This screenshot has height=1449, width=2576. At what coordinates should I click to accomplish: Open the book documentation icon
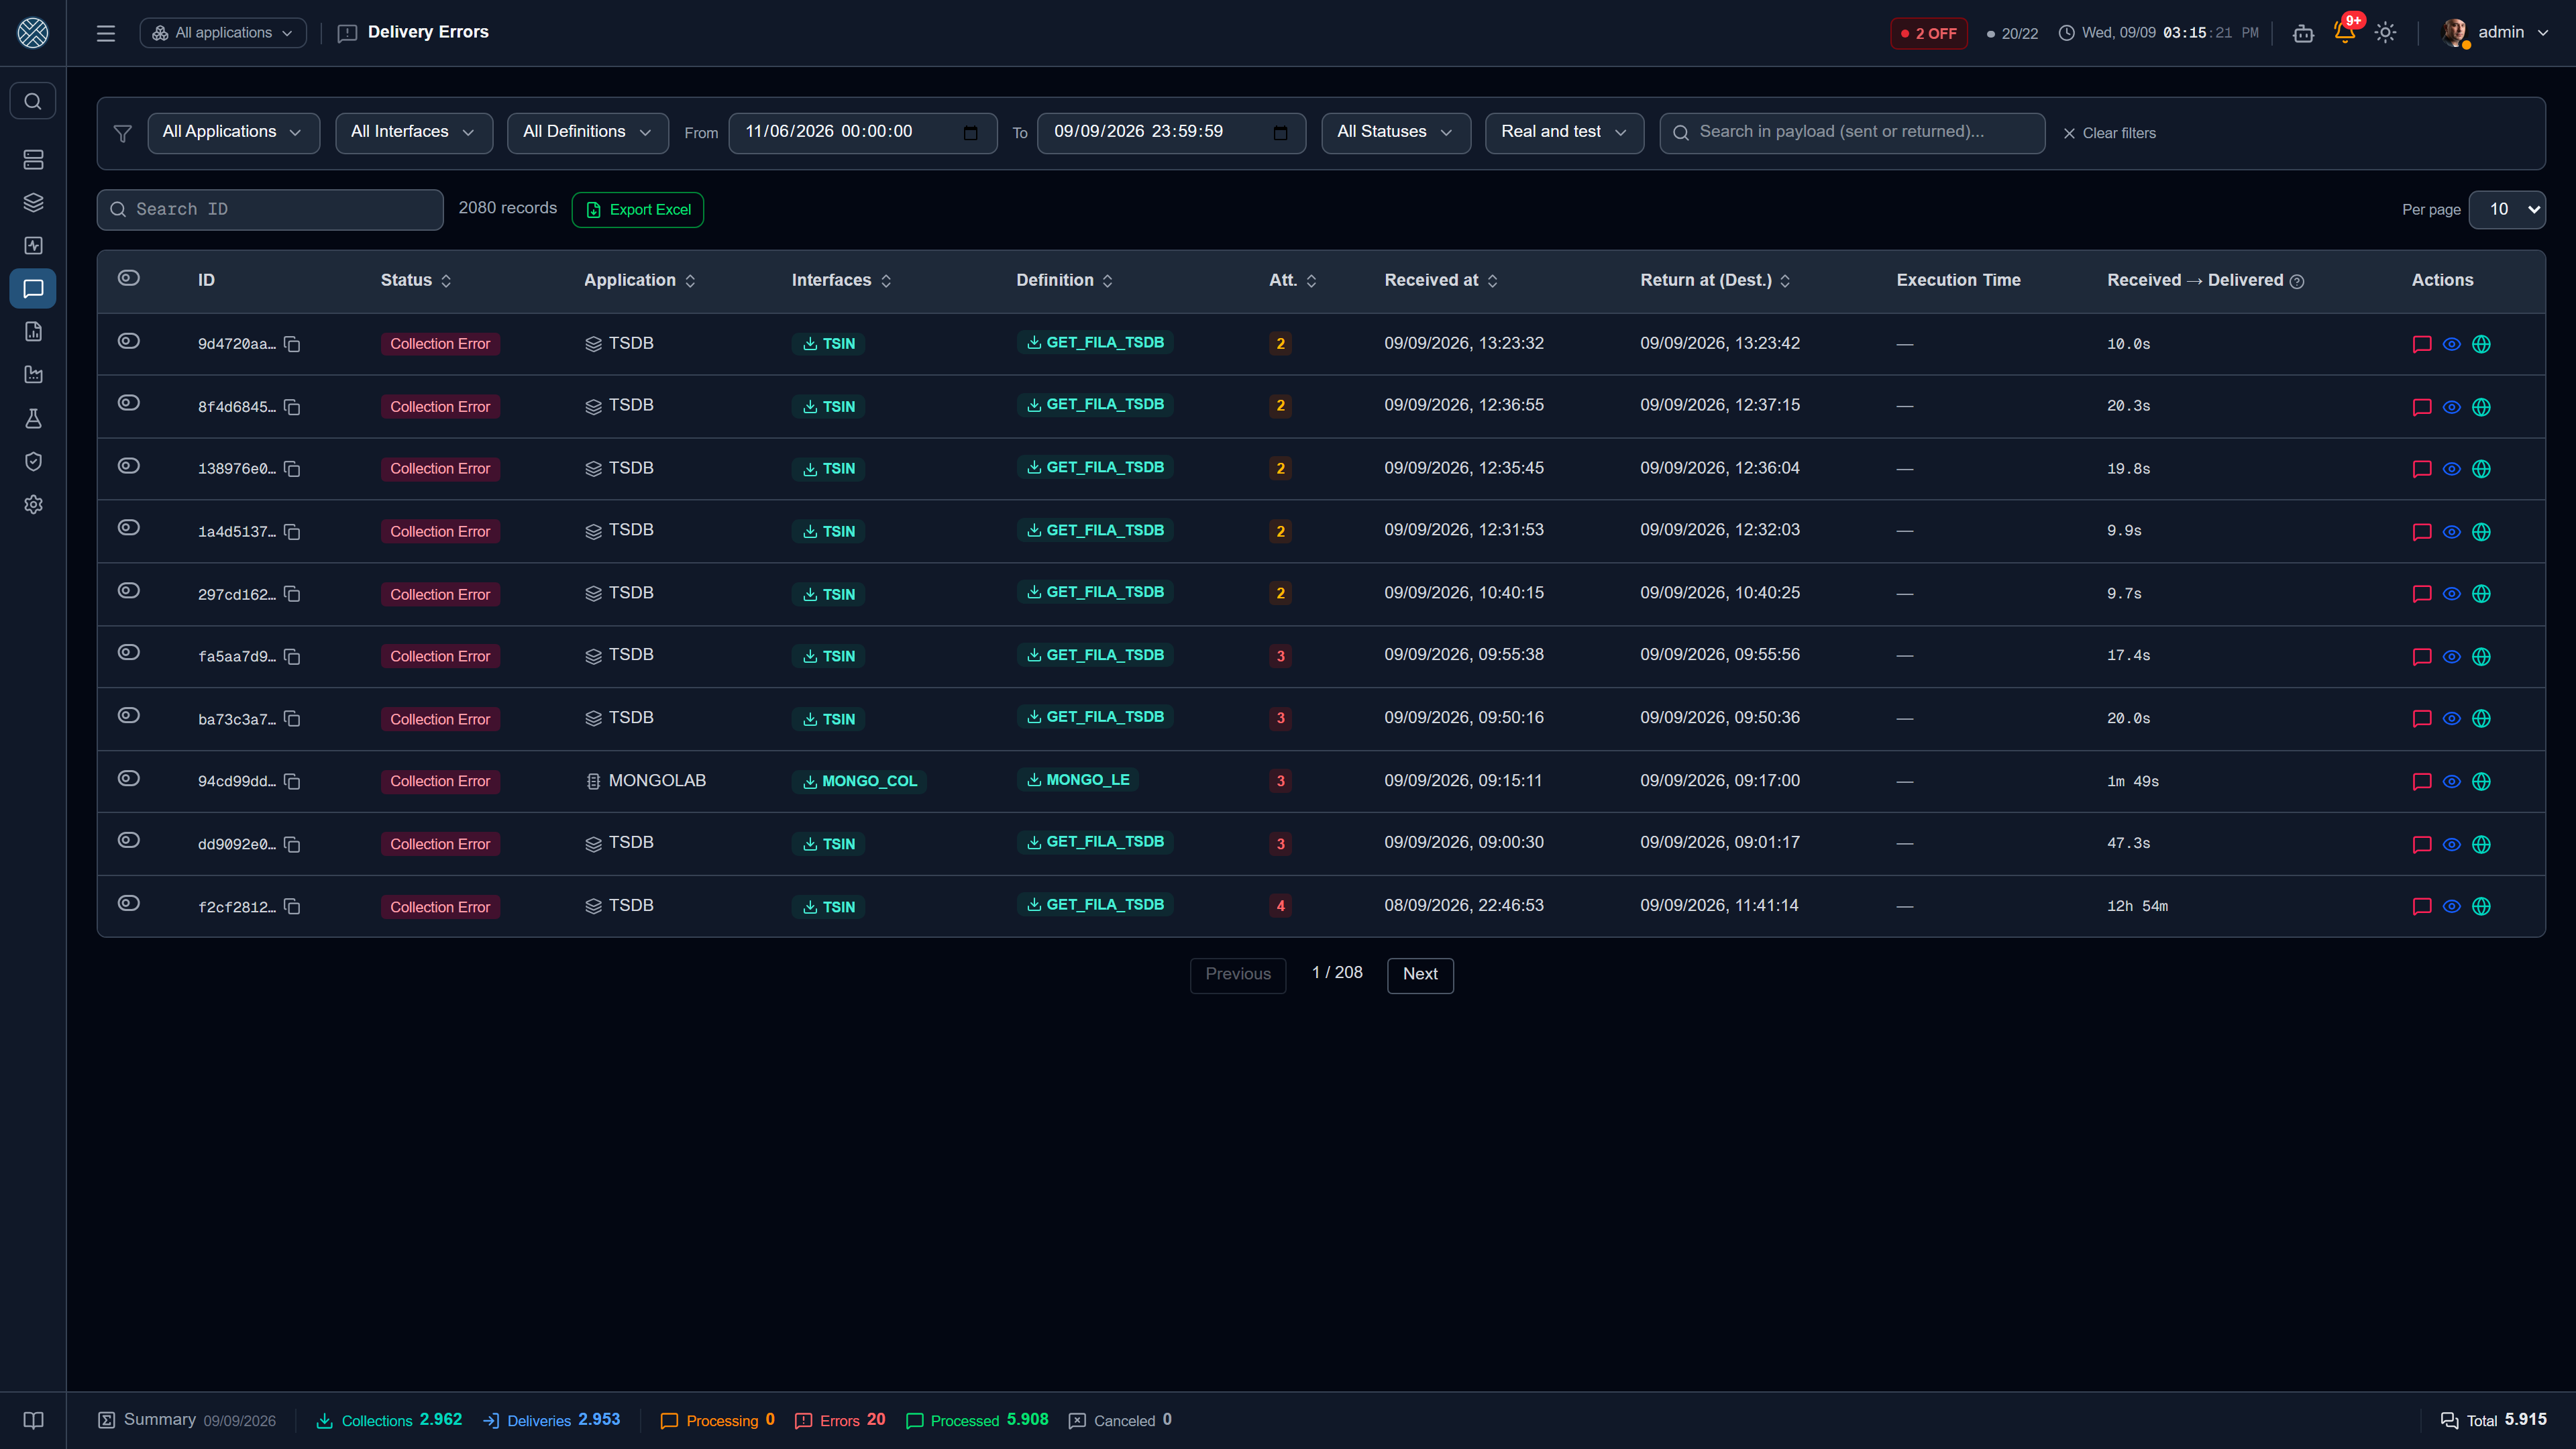point(33,1420)
